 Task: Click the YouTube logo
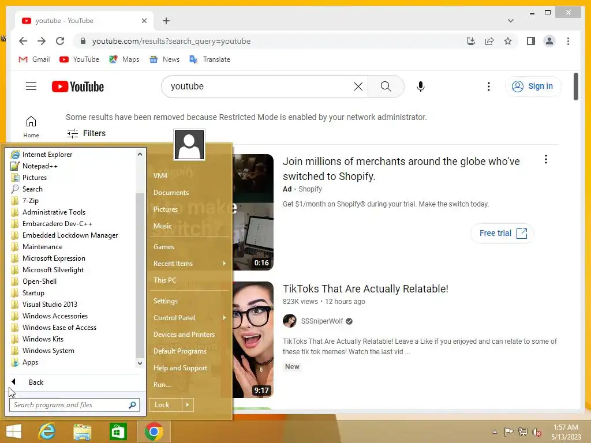(78, 87)
